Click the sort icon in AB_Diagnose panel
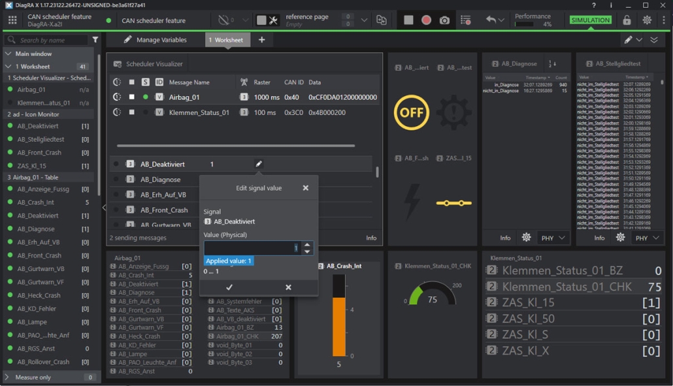The image size is (673, 386). click(x=552, y=64)
